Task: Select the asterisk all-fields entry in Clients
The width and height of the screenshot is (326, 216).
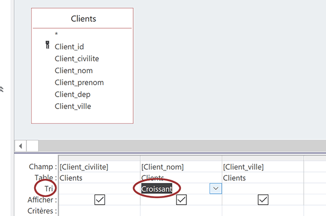Action: click(56, 34)
